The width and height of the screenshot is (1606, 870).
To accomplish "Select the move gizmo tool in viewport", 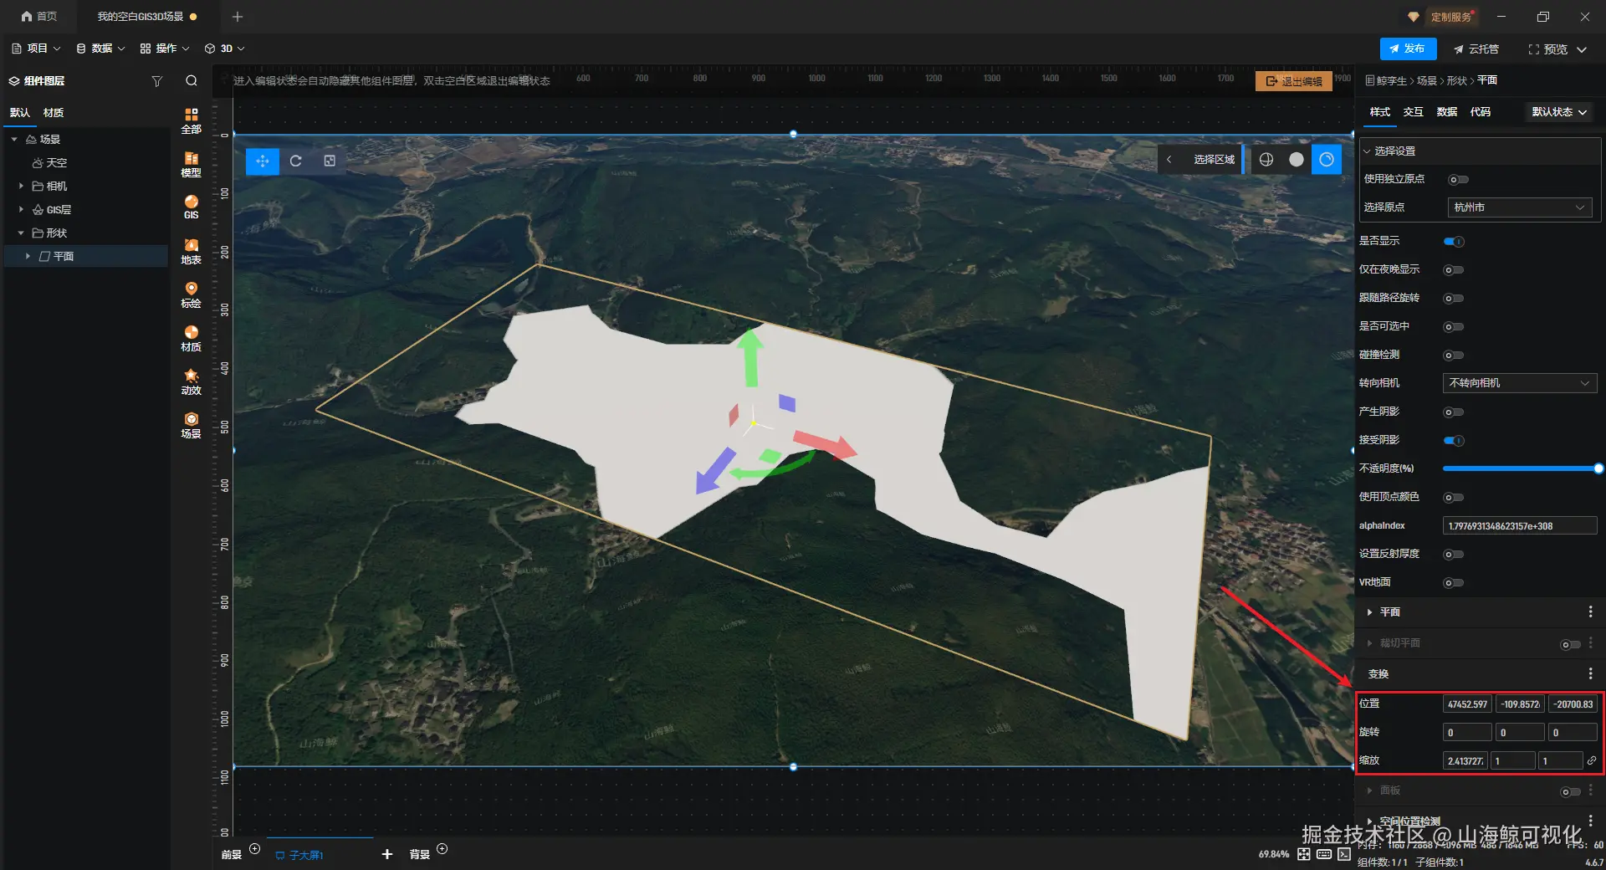I will point(263,161).
